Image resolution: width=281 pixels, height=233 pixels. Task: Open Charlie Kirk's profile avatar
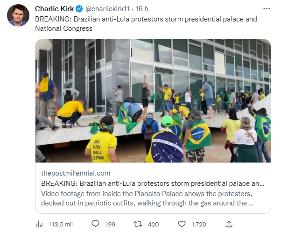(x=18, y=15)
